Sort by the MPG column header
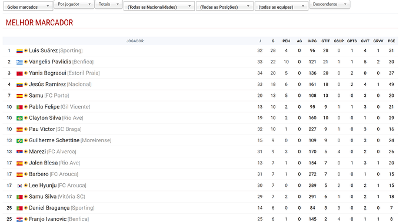406x222 pixels. pos(312,41)
